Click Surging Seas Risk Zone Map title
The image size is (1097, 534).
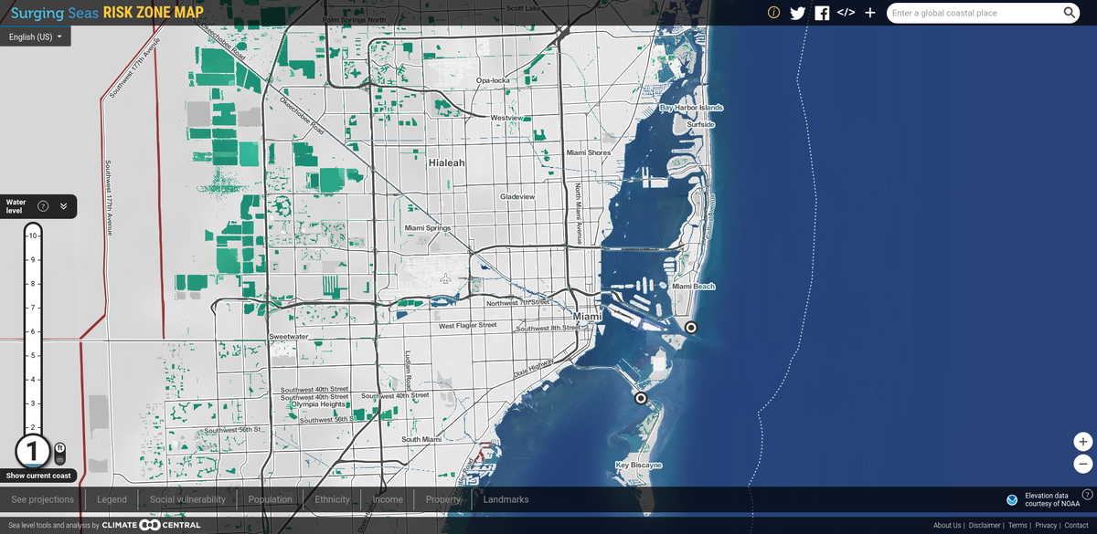coord(107,13)
